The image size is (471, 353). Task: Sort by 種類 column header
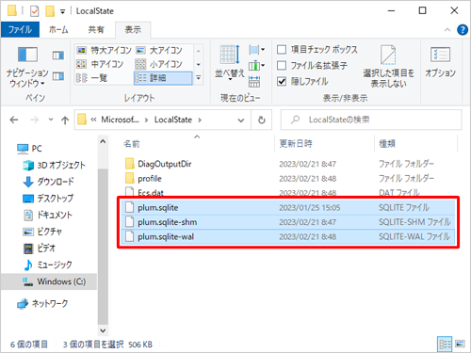387,144
